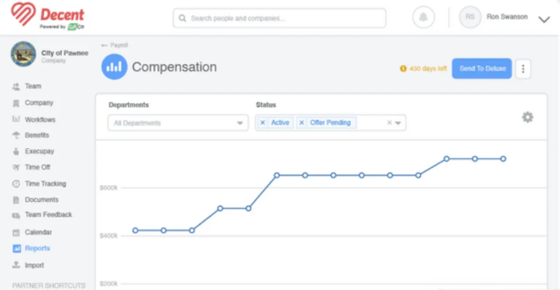The width and height of the screenshot is (560, 290).
Task: Click the Time Tracking clock icon
Action: click(x=16, y=184)
